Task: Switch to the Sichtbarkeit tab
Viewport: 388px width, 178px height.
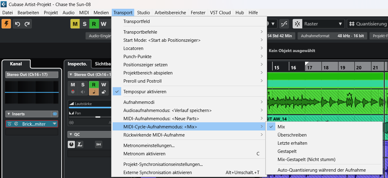Action: pyautogui.click(x=102, y=64)
